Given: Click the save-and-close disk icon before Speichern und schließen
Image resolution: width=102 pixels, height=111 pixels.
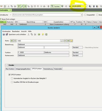Looking at the screenshot, I should pos(7,34).
